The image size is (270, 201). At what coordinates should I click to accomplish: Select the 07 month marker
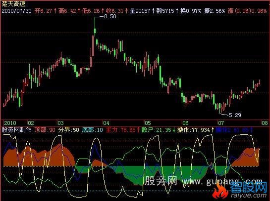click(x=221, y=123)
